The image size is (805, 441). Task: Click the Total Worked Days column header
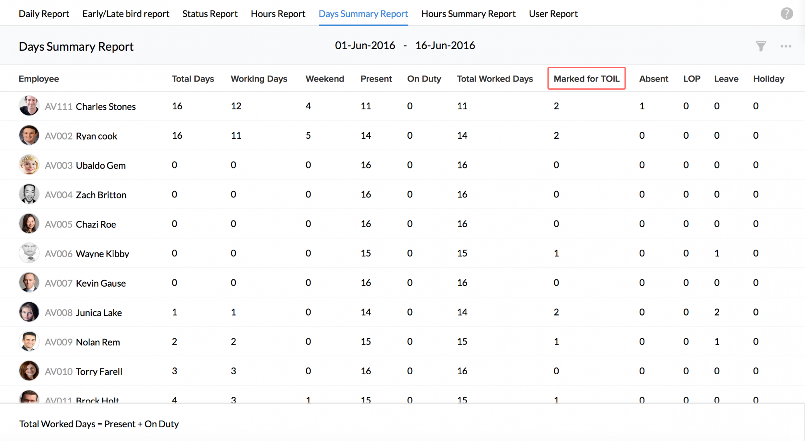[x=494, y=79]
